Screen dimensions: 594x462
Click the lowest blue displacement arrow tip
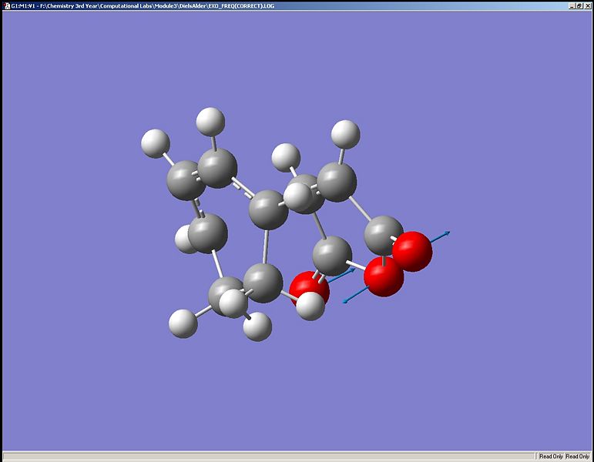(344, 301)
